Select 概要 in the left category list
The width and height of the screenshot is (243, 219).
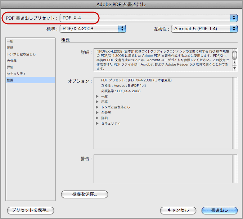[x=31, y=80]
